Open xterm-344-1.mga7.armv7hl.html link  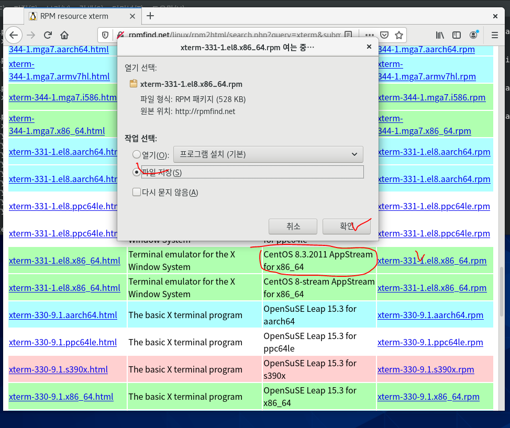coord(59,70)
